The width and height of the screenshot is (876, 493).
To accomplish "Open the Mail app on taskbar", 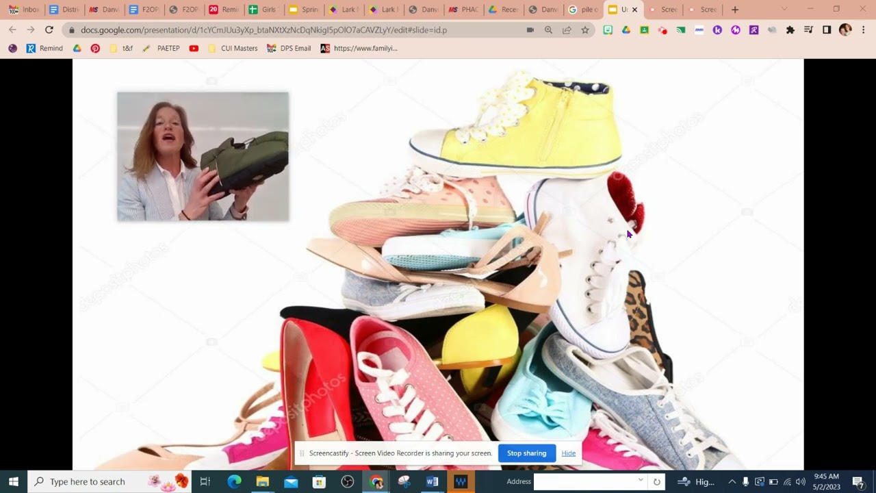I will [x=291, y=481].
